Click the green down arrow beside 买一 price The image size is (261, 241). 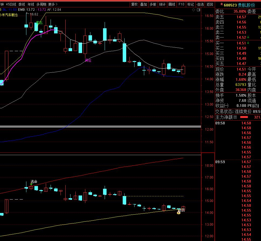248,43
